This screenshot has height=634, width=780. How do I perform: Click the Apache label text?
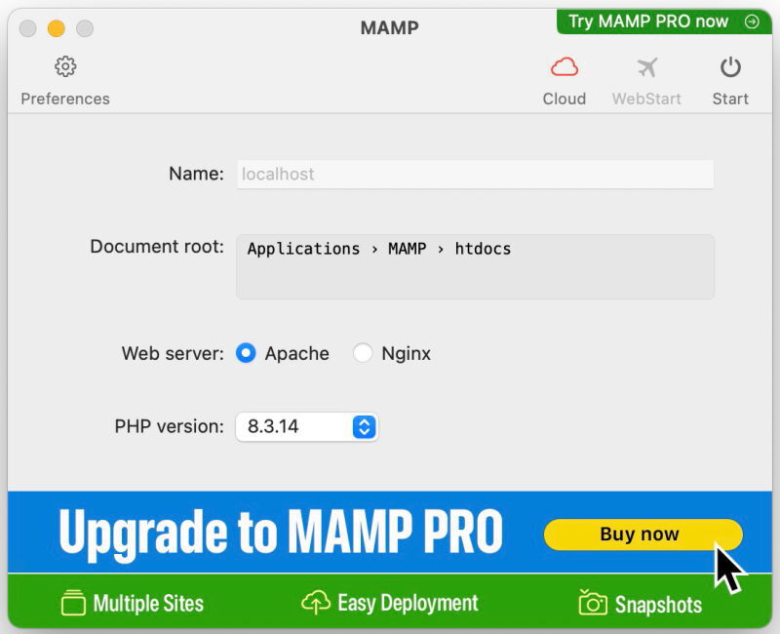(297, 353)
